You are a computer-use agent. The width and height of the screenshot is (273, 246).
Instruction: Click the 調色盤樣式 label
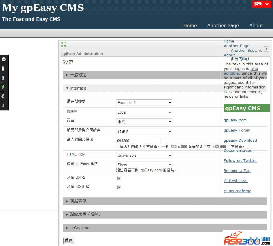[x=76, y=101]
